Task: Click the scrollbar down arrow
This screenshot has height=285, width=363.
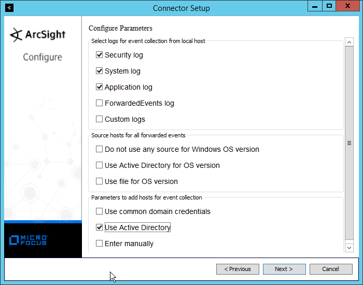Action: [x=350, y=248]
